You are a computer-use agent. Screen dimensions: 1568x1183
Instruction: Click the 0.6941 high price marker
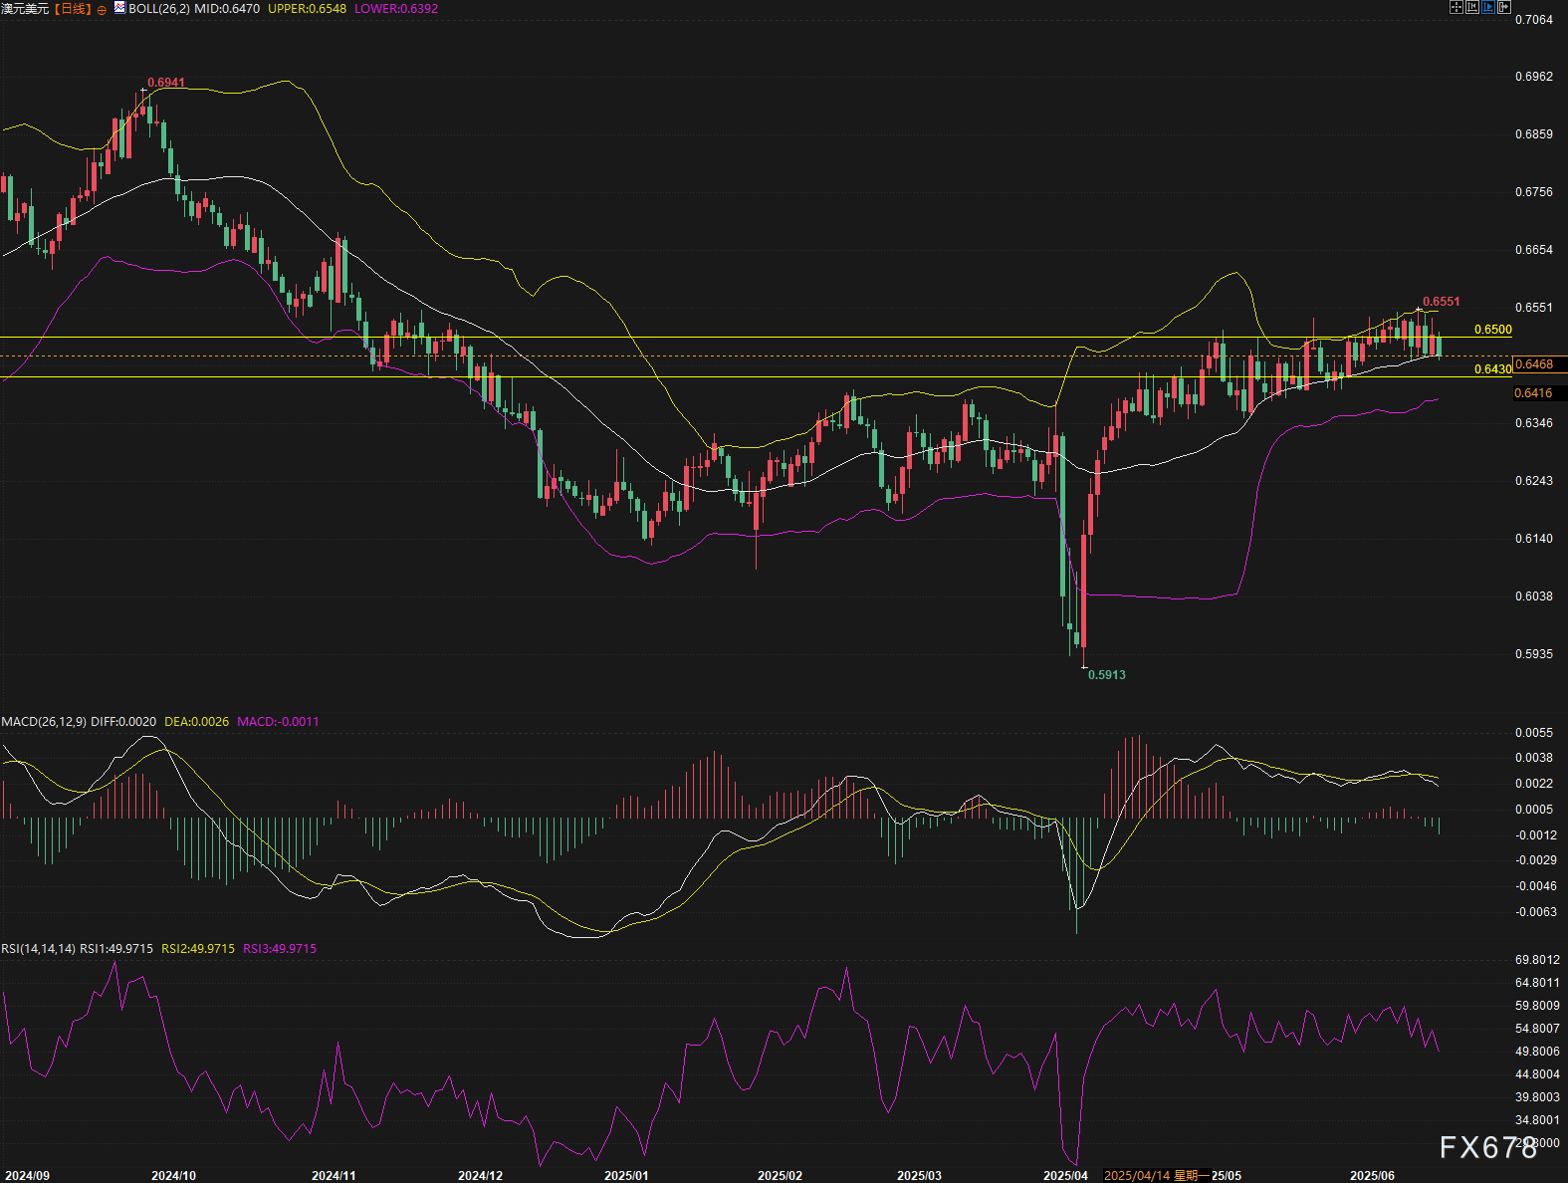[x=166, y=83]
